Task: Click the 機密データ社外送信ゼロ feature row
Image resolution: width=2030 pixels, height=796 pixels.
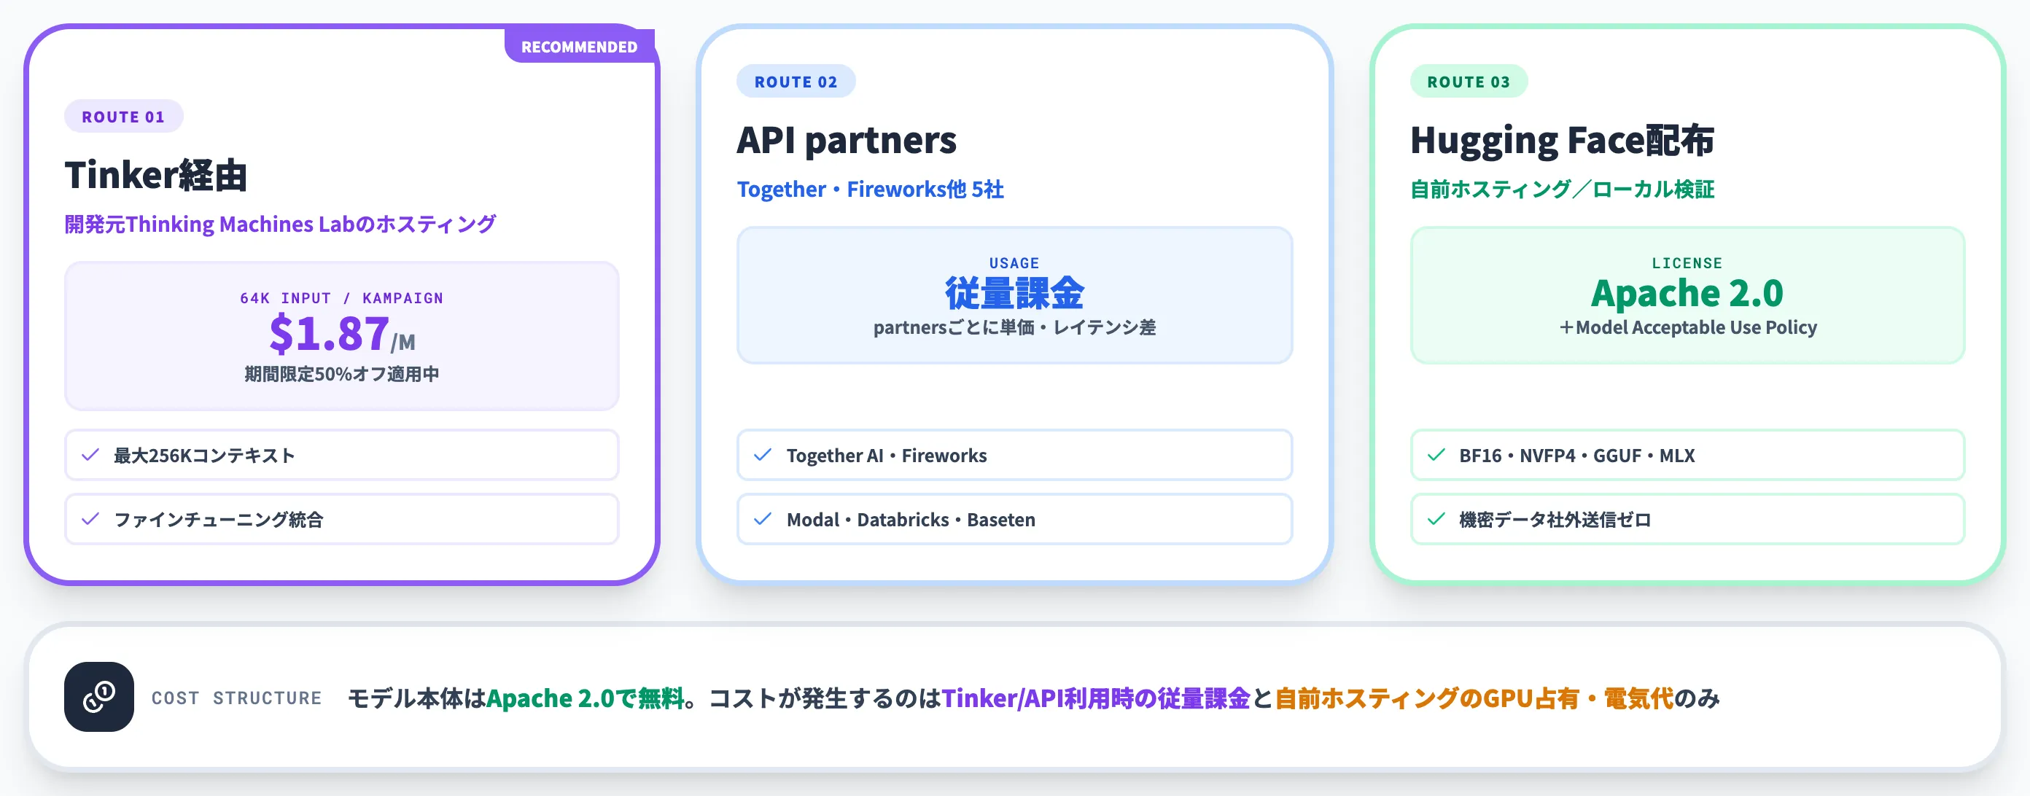Action: point(1687,518)
